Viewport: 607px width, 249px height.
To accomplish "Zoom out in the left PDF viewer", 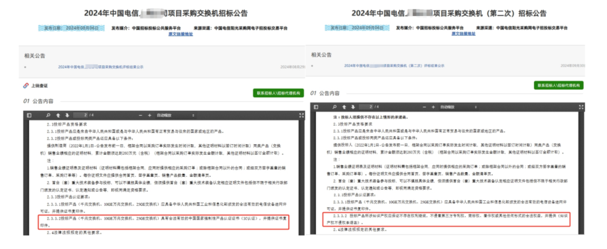I will 141,115.
